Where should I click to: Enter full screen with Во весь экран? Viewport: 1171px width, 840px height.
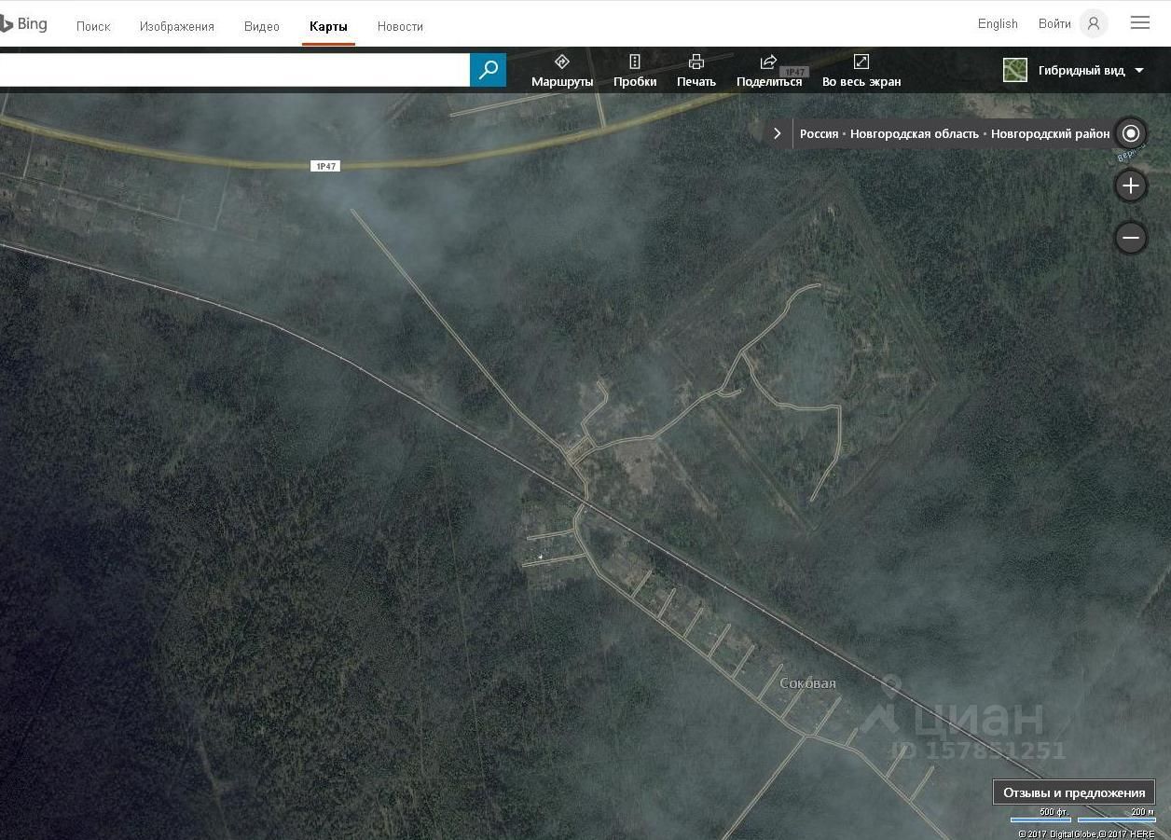[861, 71]
